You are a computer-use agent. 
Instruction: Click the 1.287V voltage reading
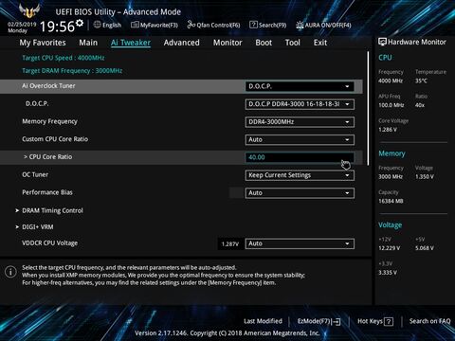(x=230, y=244)
